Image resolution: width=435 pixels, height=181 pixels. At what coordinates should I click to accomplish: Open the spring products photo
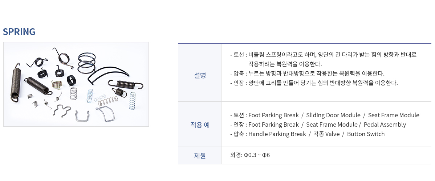click(x=76, y=84)
